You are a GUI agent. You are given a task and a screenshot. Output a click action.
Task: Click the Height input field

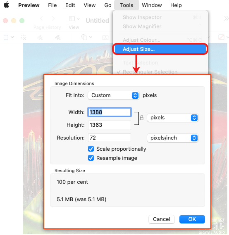click(110, 125)
